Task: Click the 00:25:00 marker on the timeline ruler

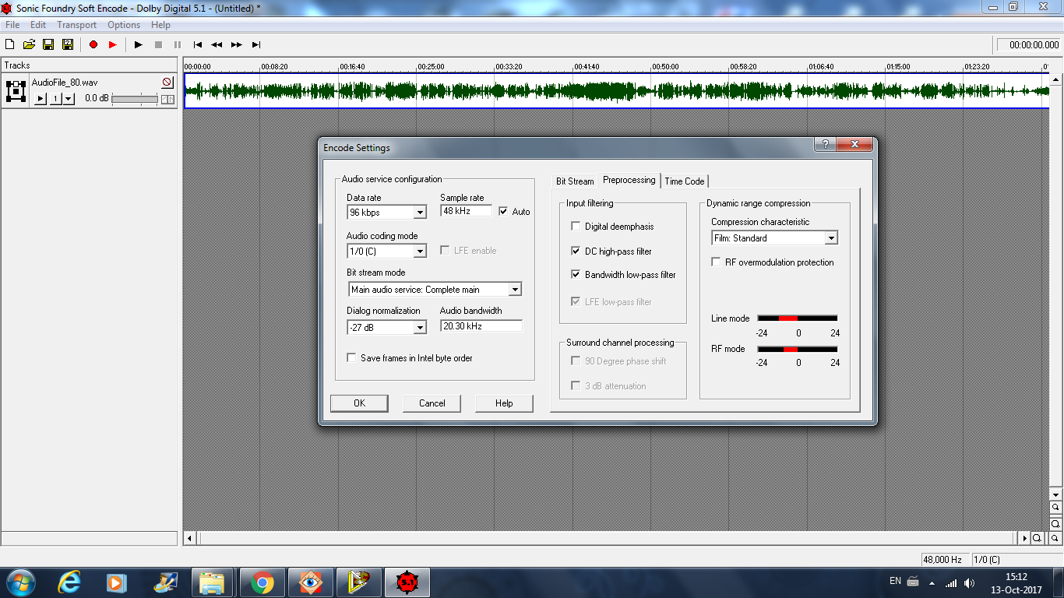Action: click(431, 67)
